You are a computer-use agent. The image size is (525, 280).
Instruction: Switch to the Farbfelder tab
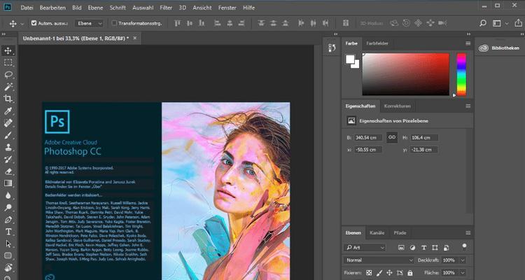(x=377, y=43)
